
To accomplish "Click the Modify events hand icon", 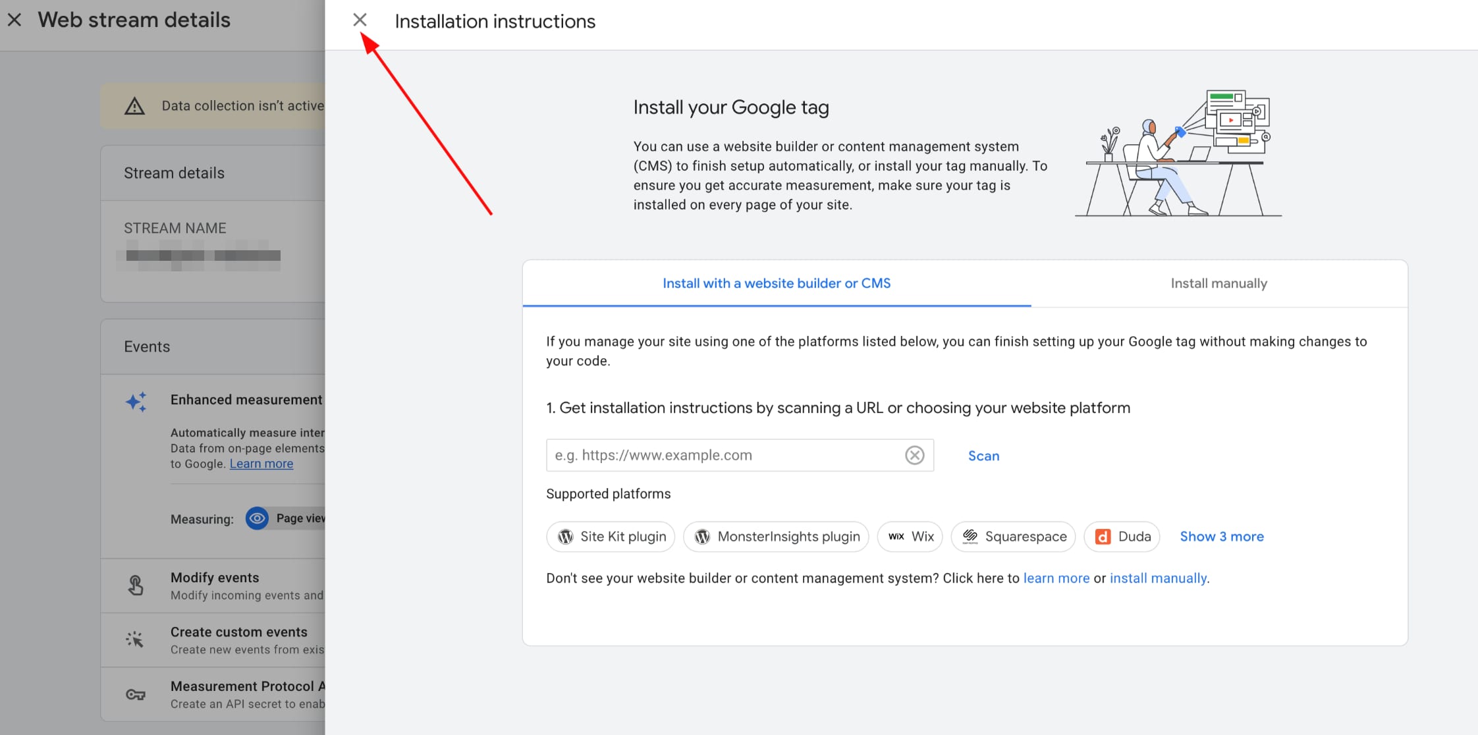I will tap(136, 584).
